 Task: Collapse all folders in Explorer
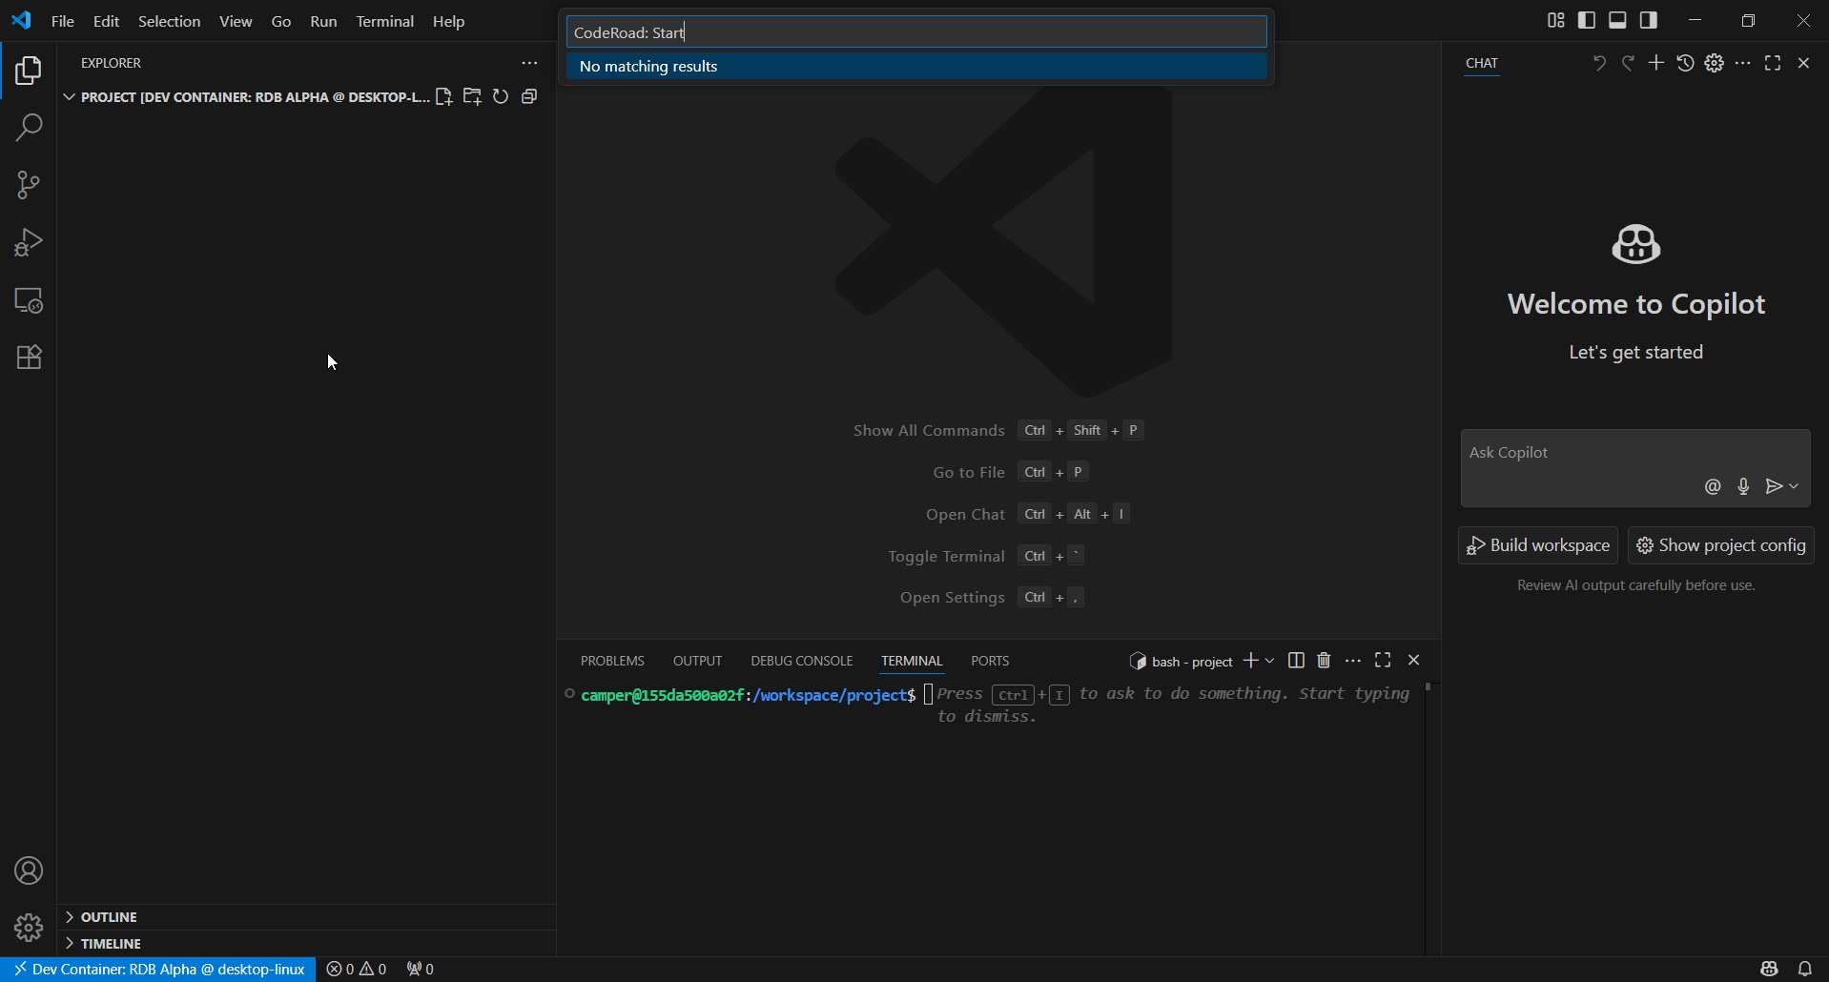530,96
